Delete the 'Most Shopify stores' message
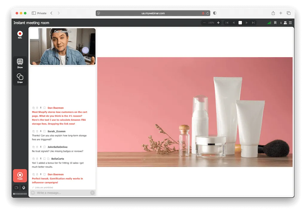 [x=37, y=108]
